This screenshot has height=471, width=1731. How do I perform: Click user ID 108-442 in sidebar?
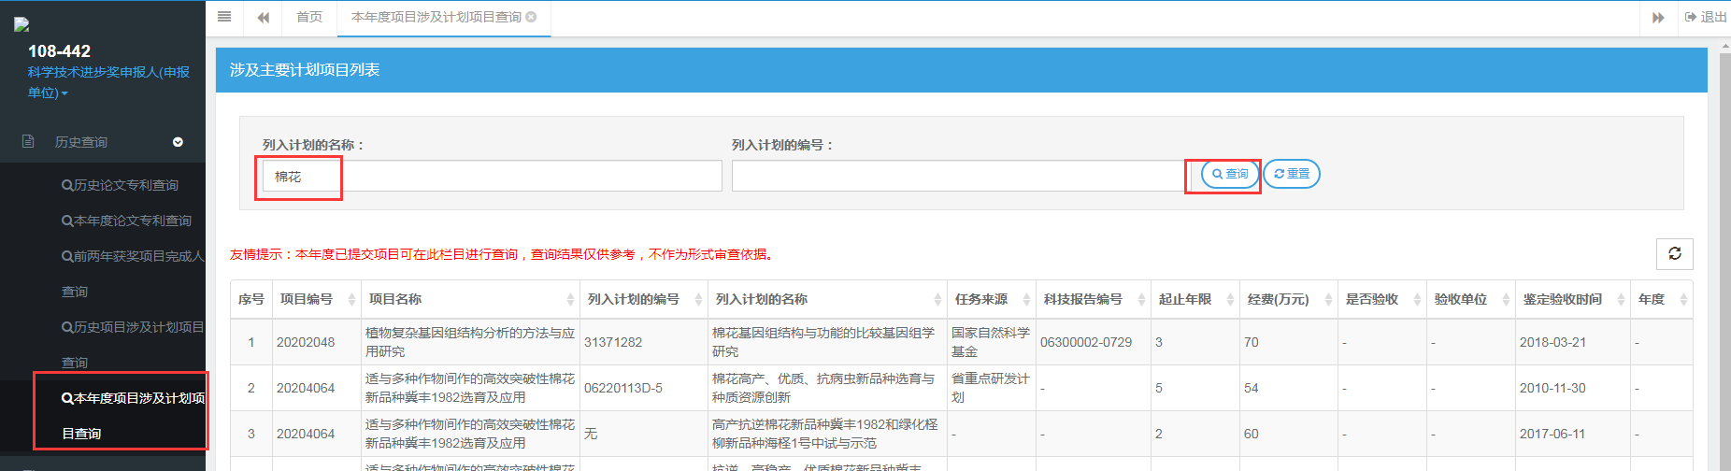tap(59, 51)
